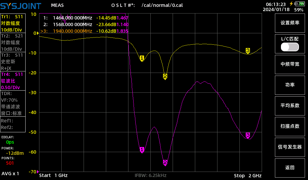308x180 pixels.
Task: Click the yellow 0 dB reference level arrow
Action: click(38, 33)
